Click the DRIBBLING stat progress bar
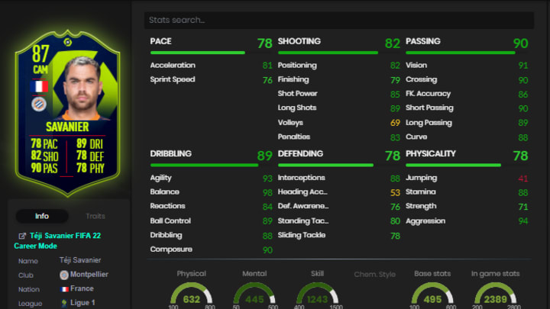This screenshot has width=550, height=309. [211, 165]
